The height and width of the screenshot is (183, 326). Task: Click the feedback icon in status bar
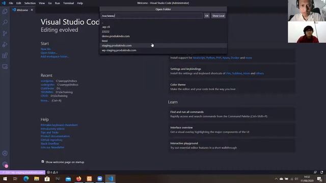tap(315, 172)
